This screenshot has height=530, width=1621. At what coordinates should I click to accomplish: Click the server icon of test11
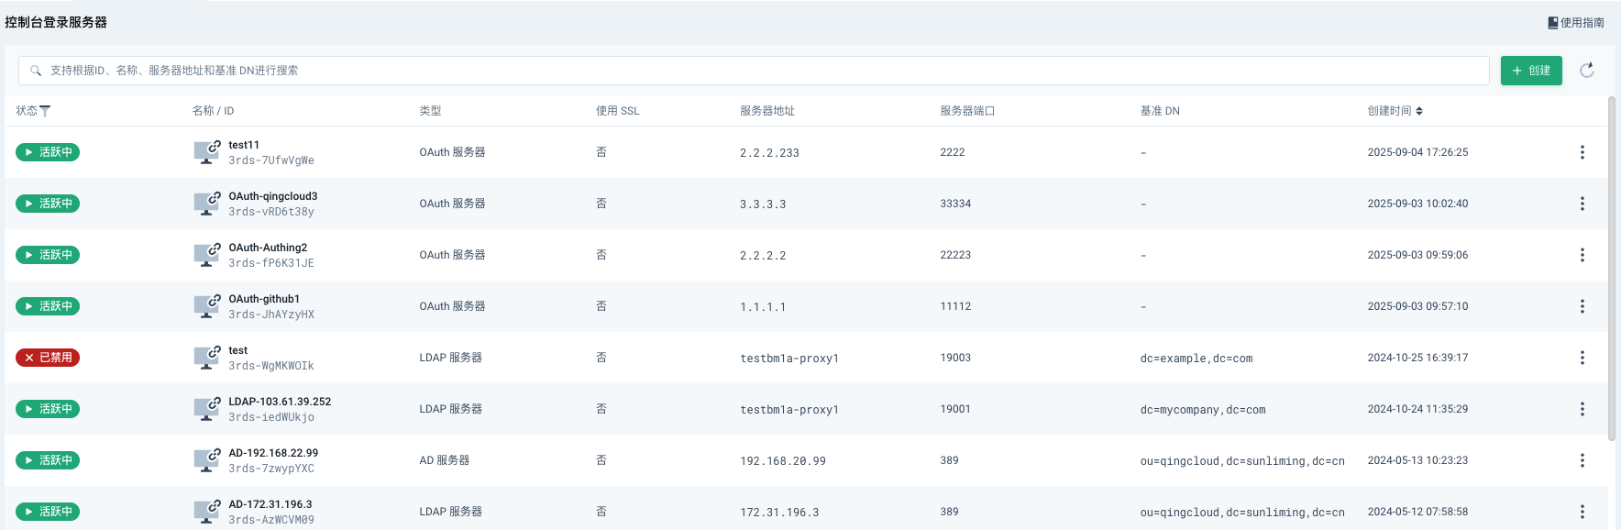[207, 152]
